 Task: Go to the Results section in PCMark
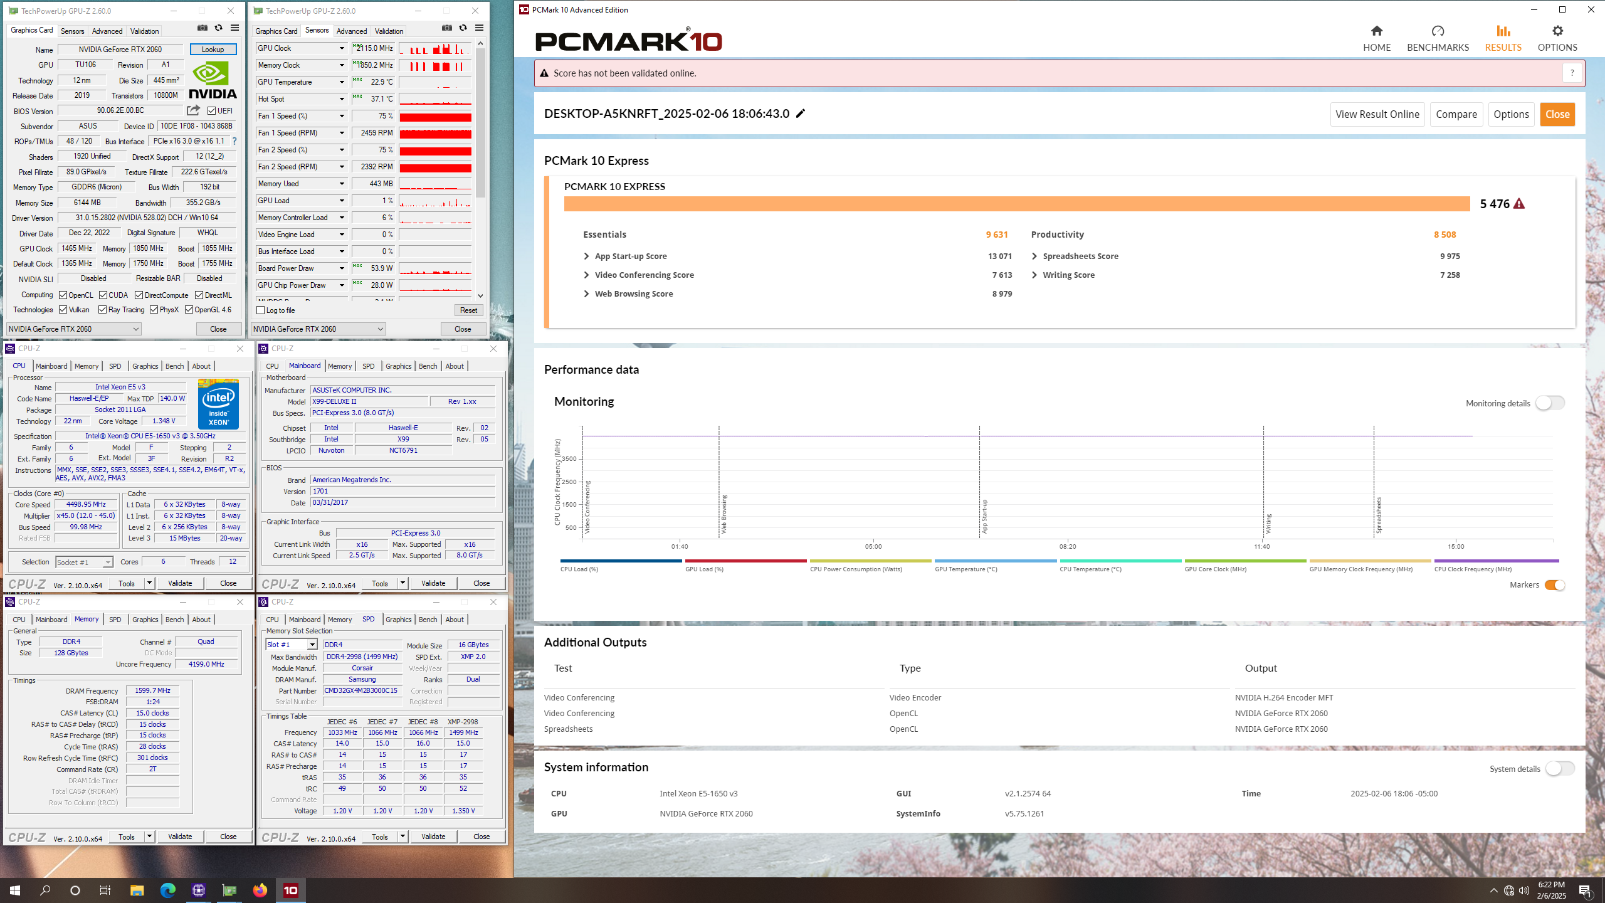pyautogui.click(x=1503, y=38)
